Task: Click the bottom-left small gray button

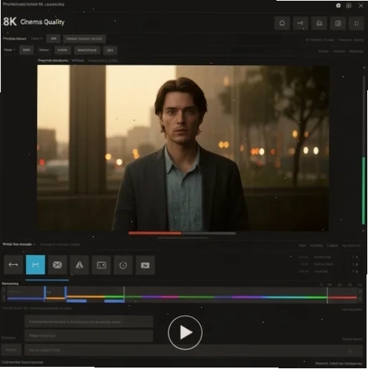Action: [12, 350]
